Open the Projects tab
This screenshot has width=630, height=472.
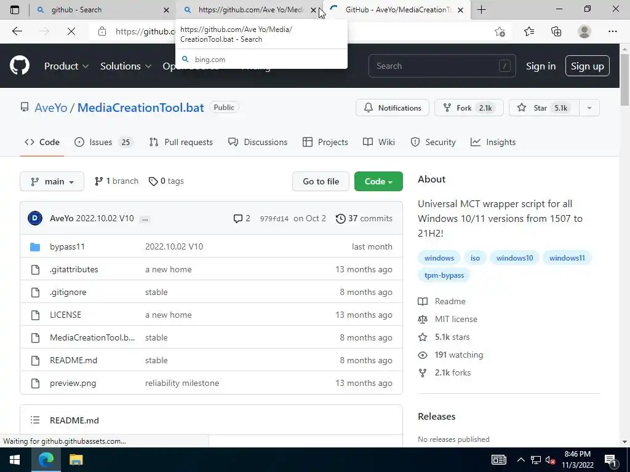pos(325,142)
